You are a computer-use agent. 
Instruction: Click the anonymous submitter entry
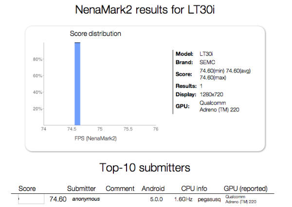pos(86,199)
